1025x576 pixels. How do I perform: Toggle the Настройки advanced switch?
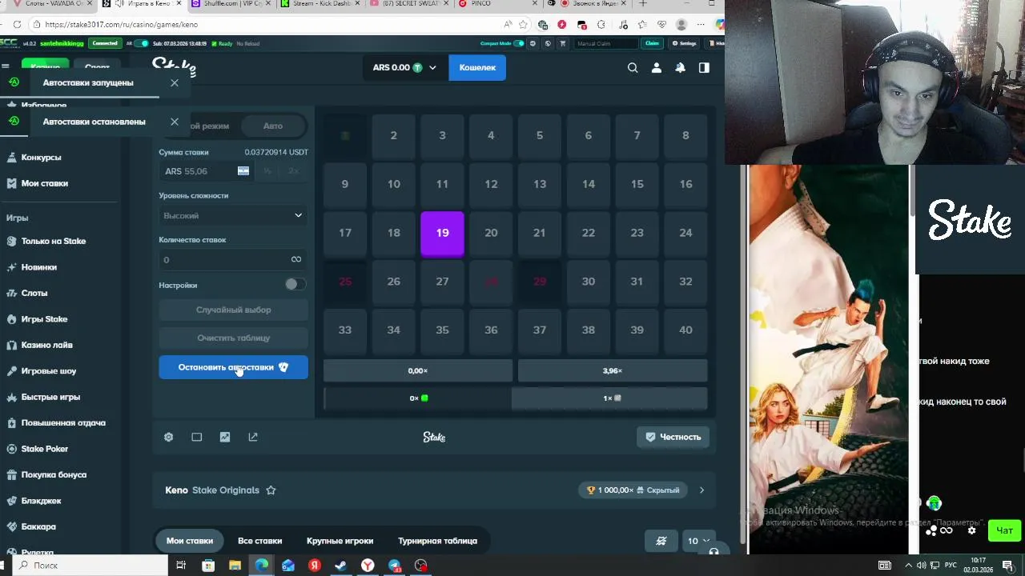point(295,284)
